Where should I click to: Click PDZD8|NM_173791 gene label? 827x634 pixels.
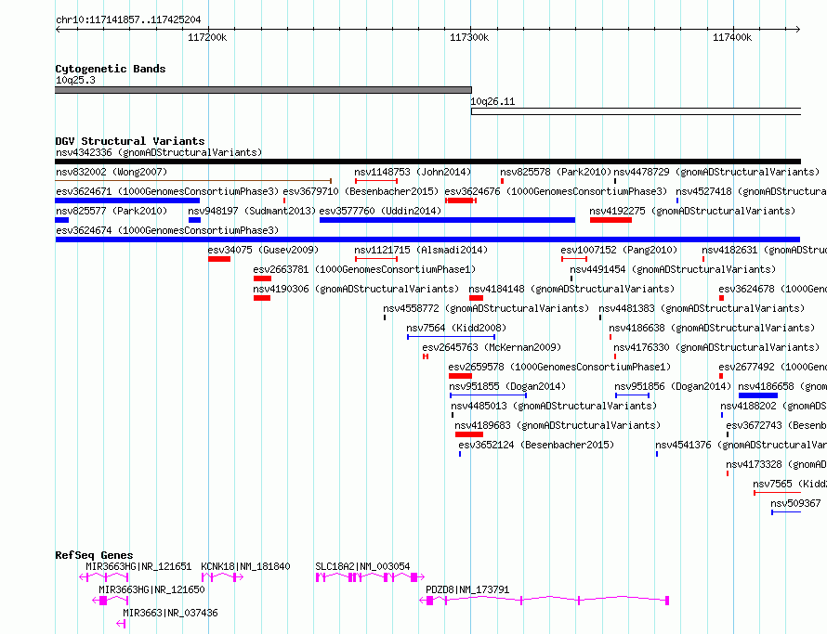(x=467, y=590)
